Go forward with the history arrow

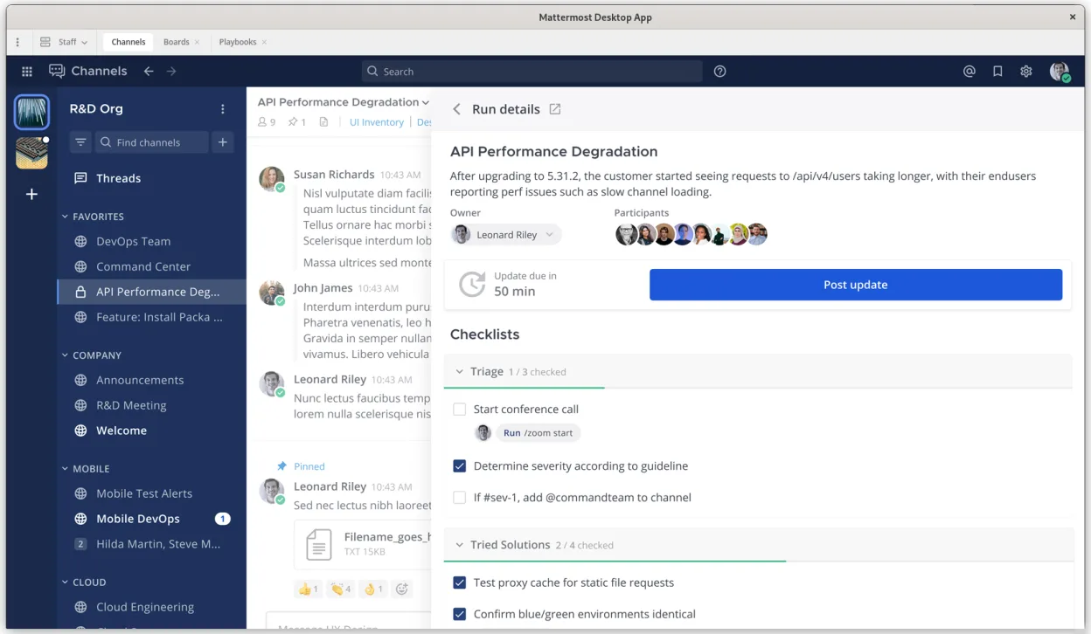tap(171, 72)
